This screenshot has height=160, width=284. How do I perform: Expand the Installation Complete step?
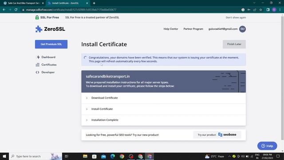(x=164, y=120)
